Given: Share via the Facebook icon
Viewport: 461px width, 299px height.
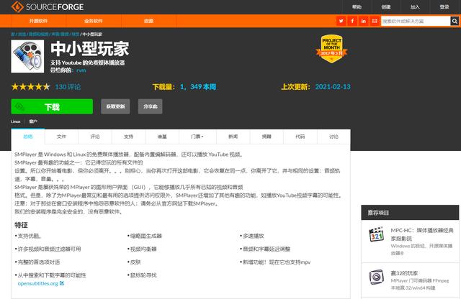Looking at the screenshot, I should tap(352, 21).
